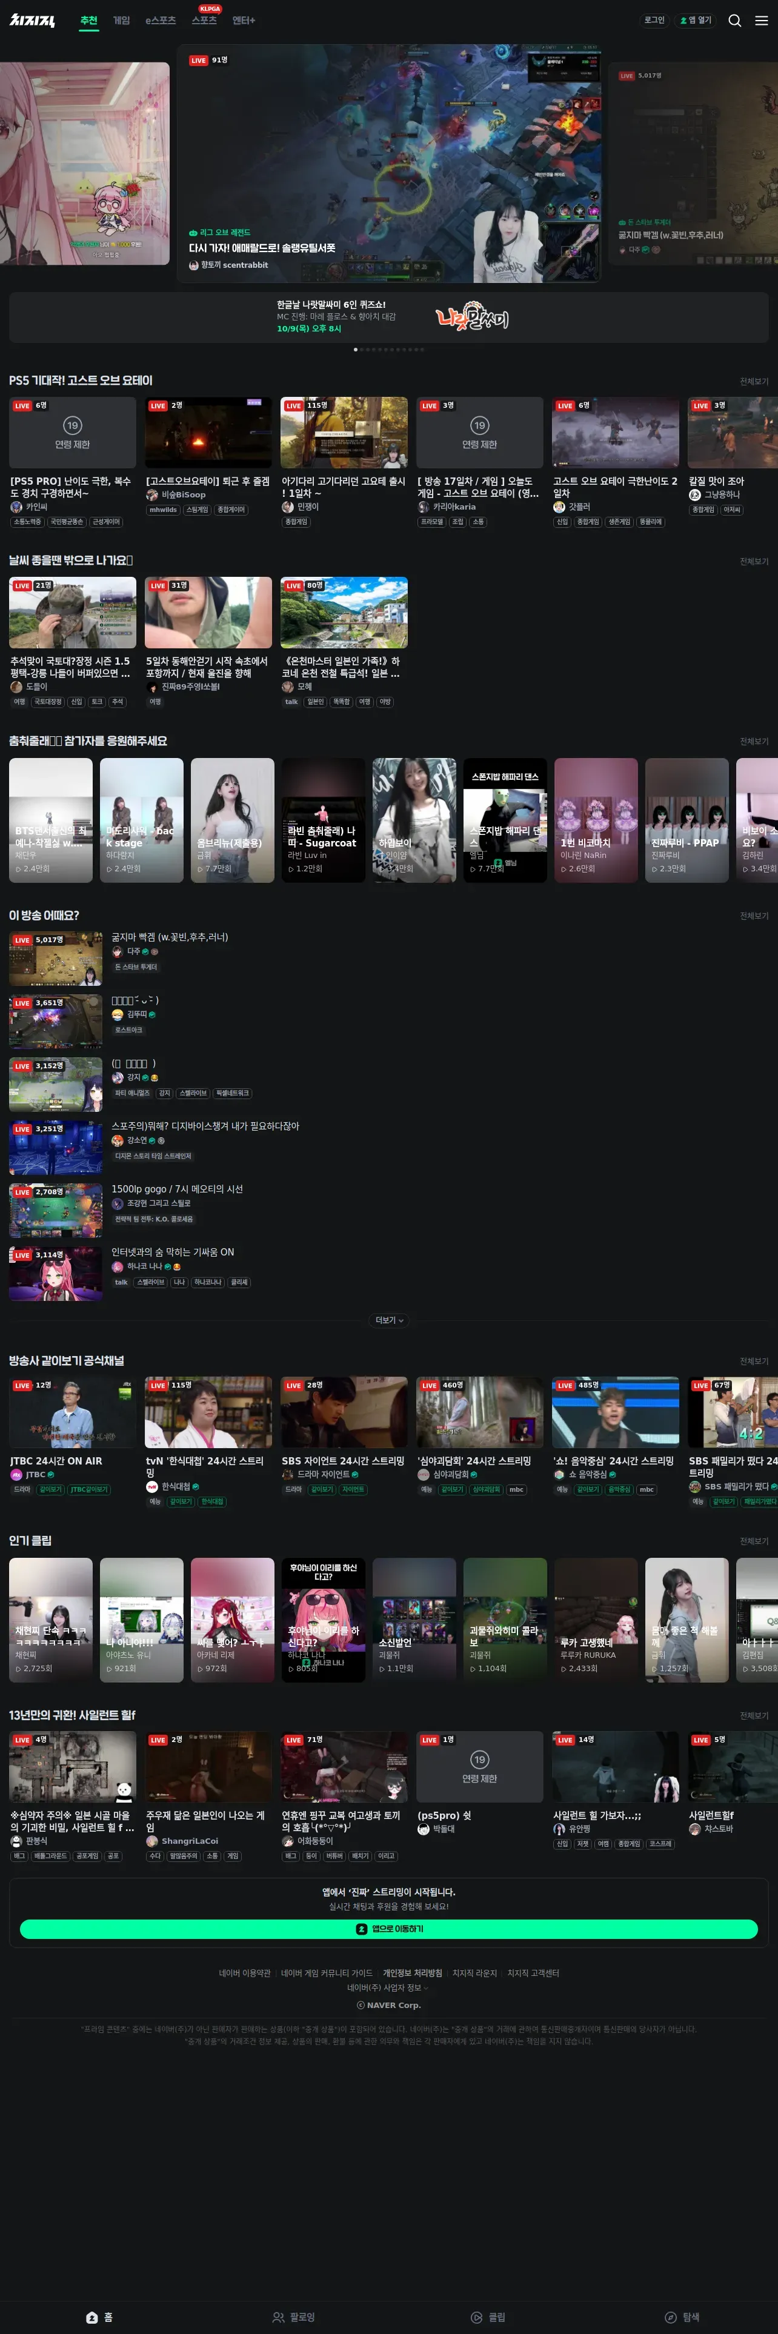
Task: Click the 만쟁이 channel avatar
Action: (288, 507)
